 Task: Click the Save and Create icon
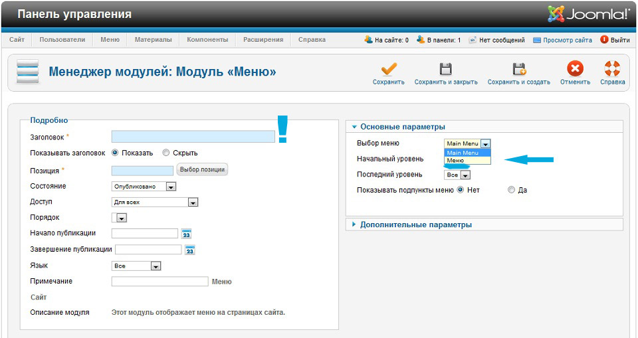518,69
